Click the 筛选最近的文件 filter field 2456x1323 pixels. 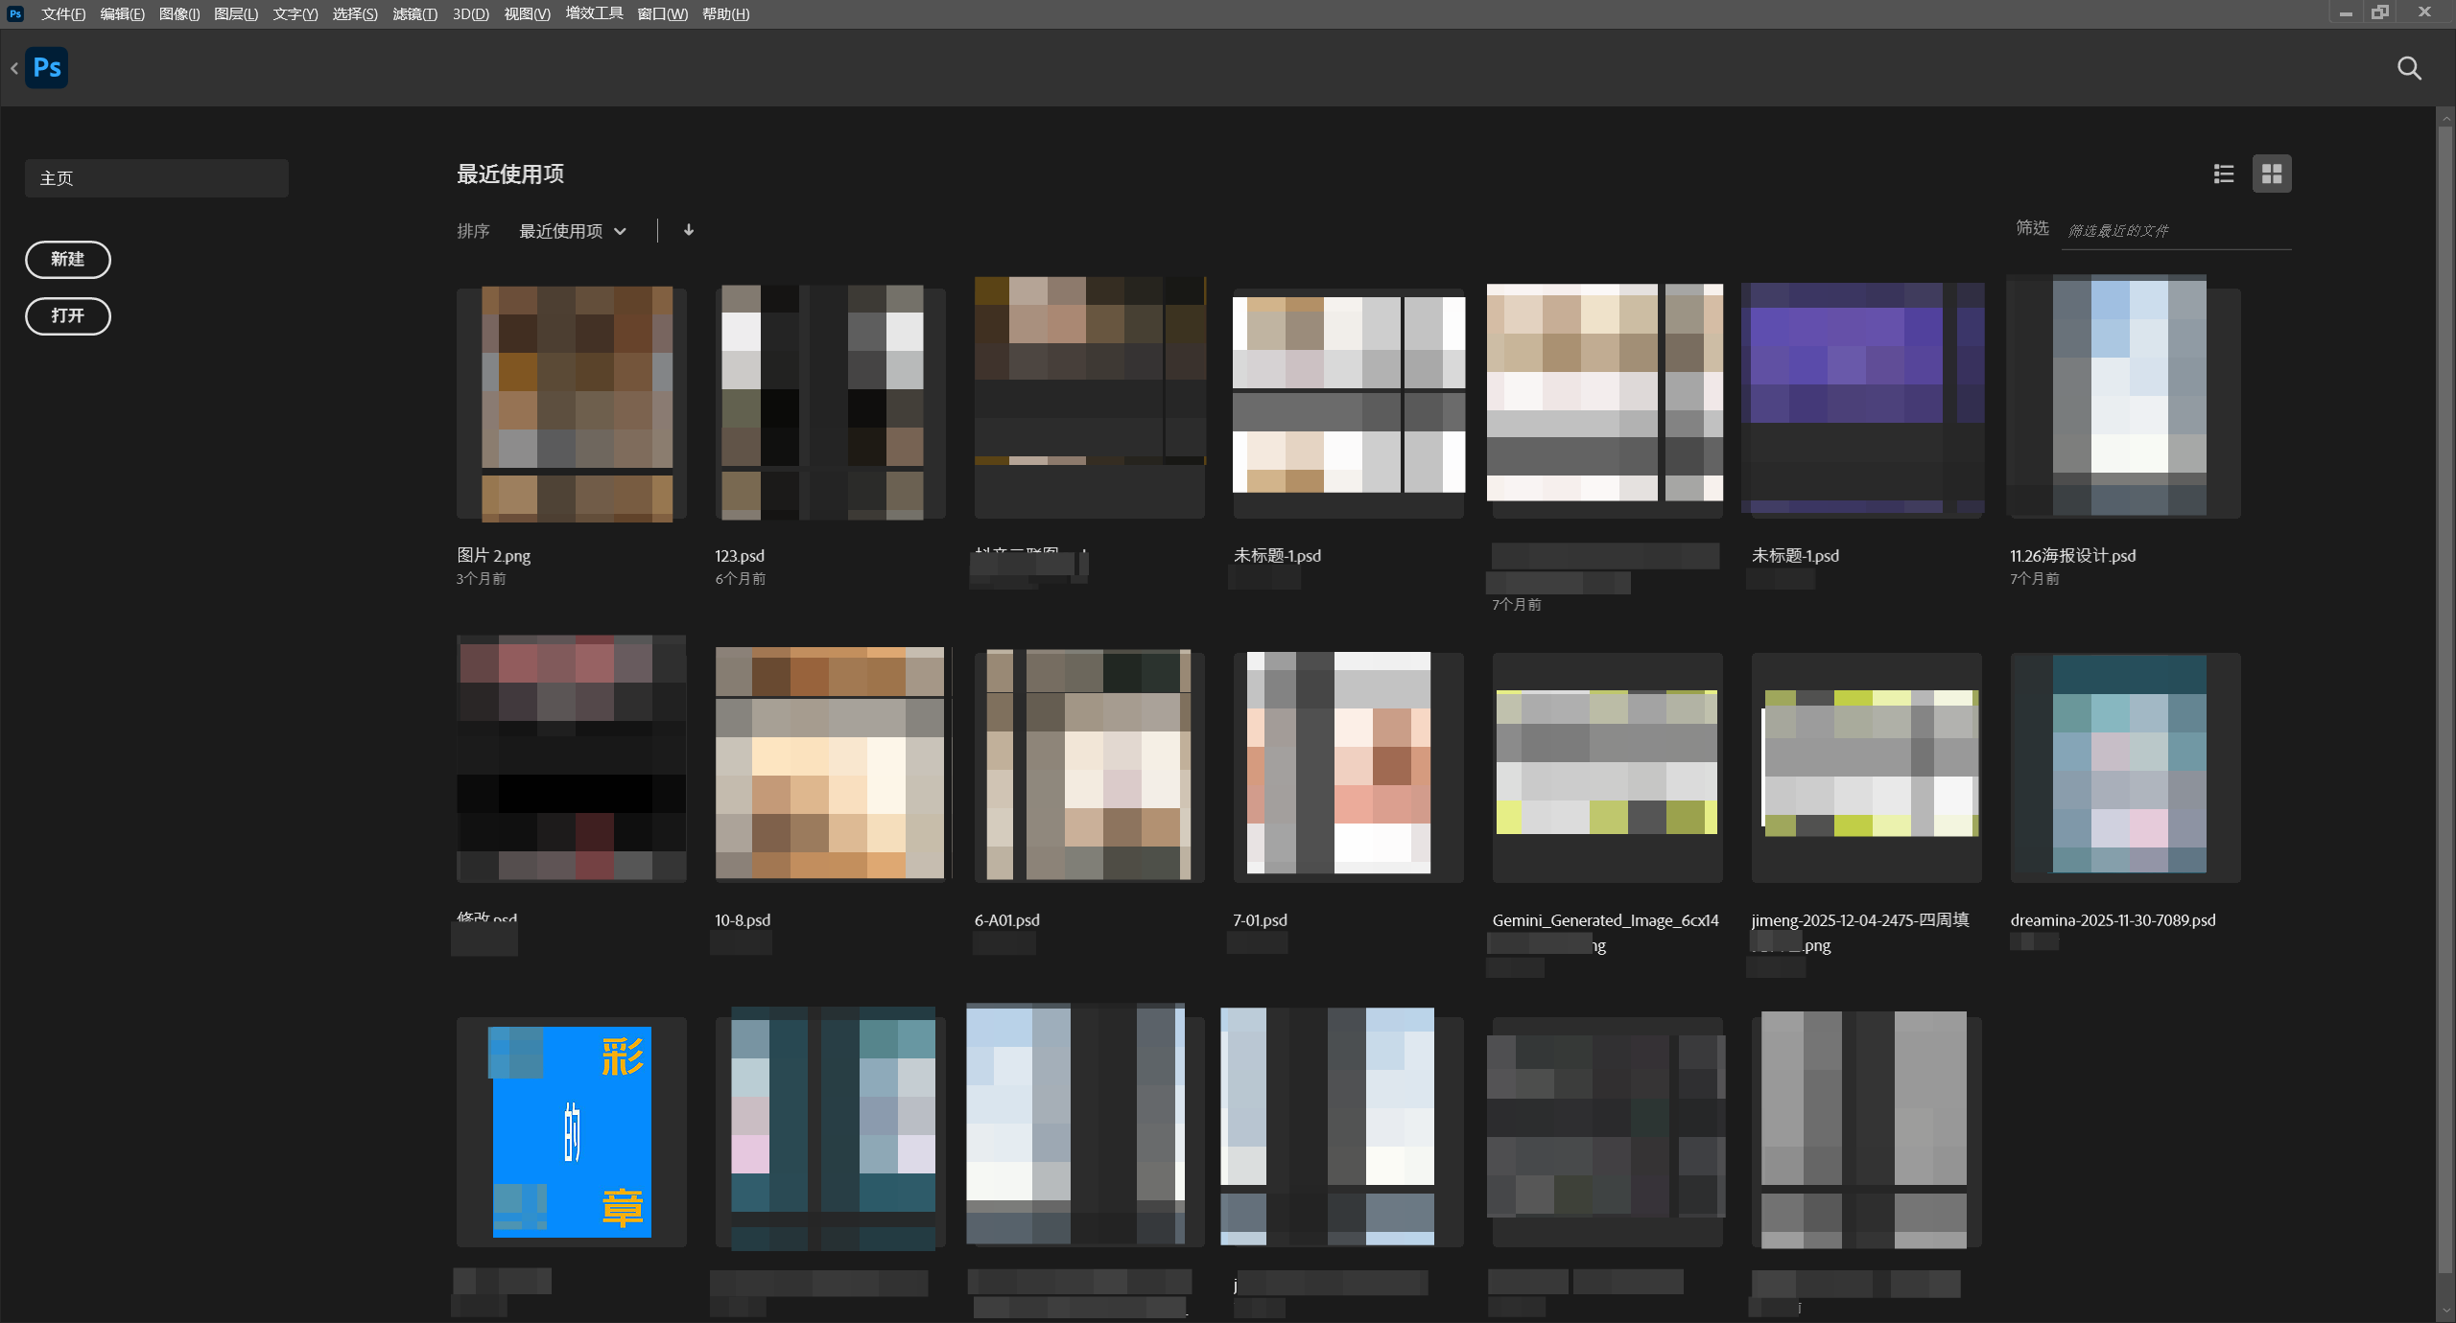click(2177, 231)
